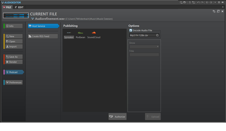Open the Info section
The image size is (226, 131).
14,26
